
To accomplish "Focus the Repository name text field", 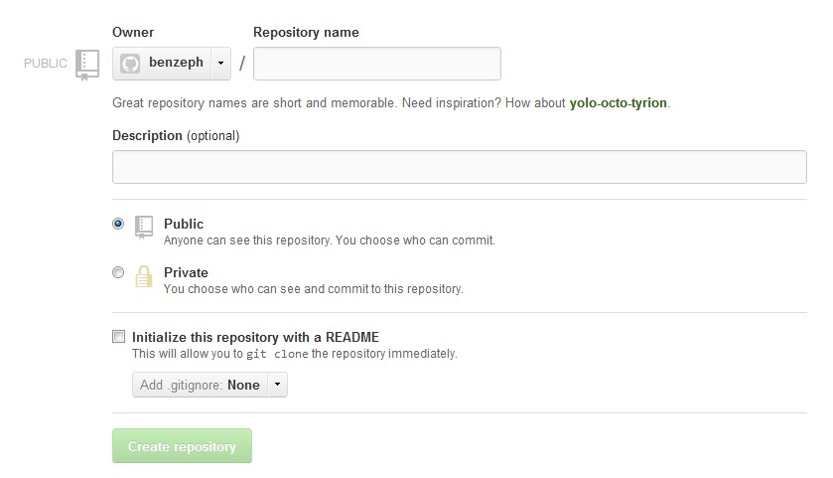I will pos(377,64).
